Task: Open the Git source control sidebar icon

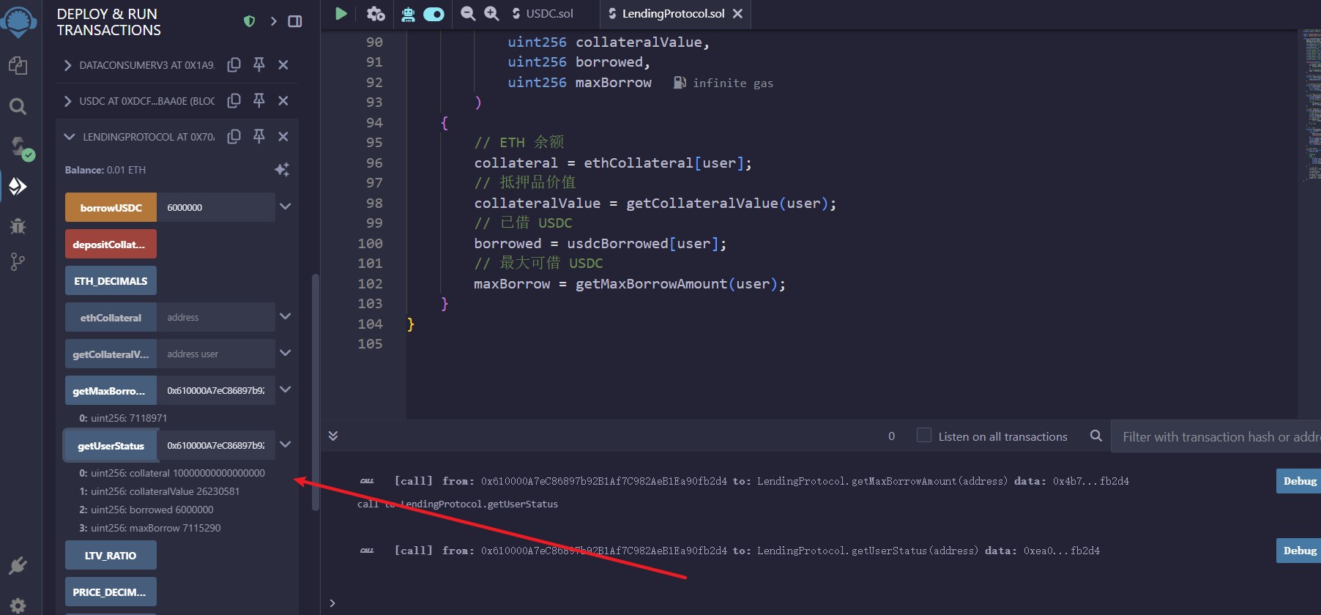Action: tap(18, 261)
